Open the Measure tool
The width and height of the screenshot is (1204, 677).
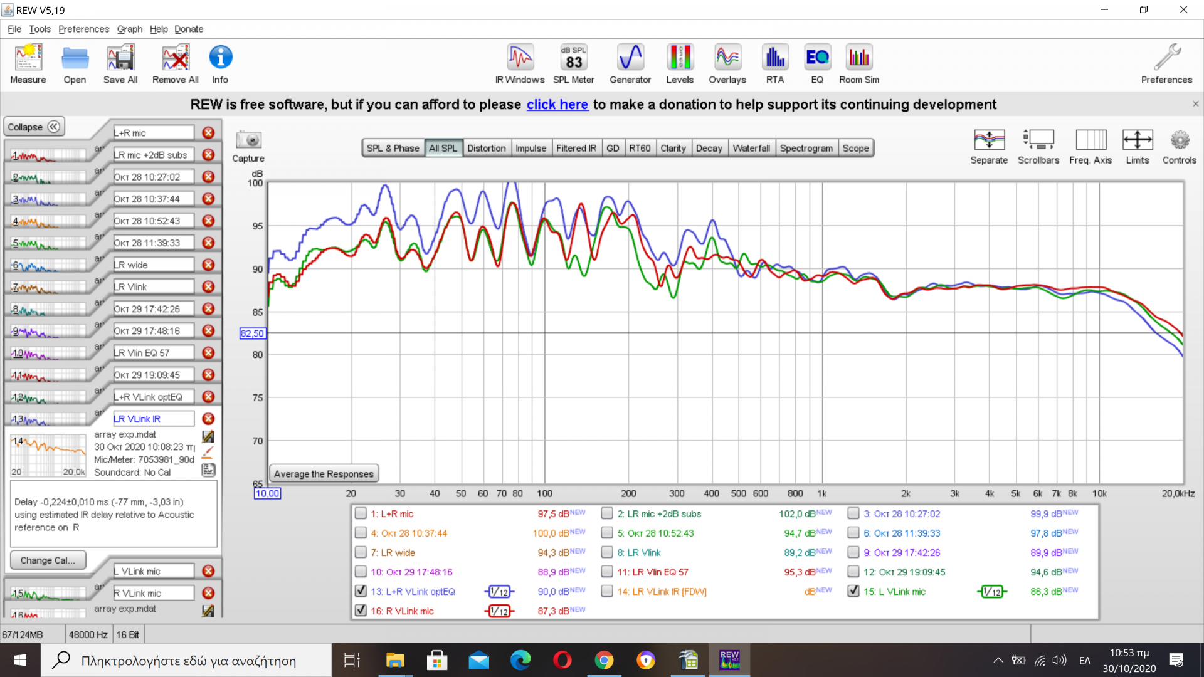pos(28,63)
